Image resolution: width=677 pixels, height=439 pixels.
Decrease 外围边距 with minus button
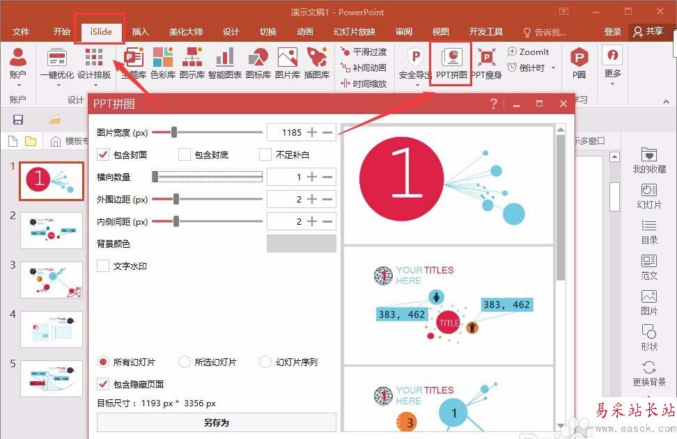point(327,199)
